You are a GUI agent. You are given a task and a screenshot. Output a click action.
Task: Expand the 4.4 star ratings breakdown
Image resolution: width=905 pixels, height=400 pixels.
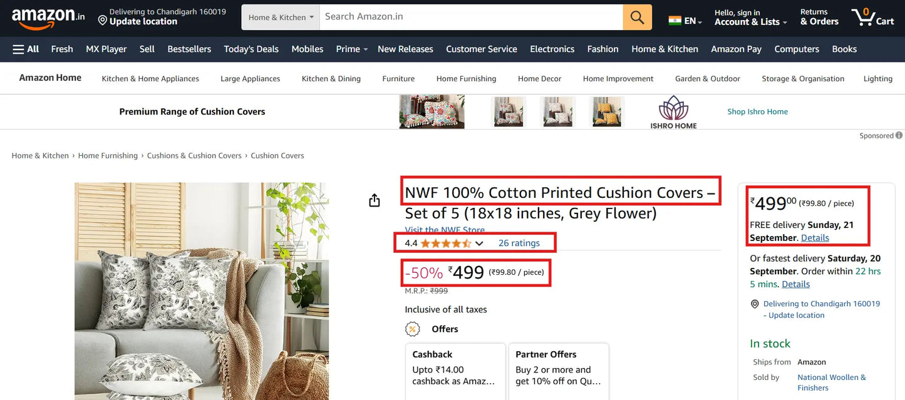coord(478,243)
